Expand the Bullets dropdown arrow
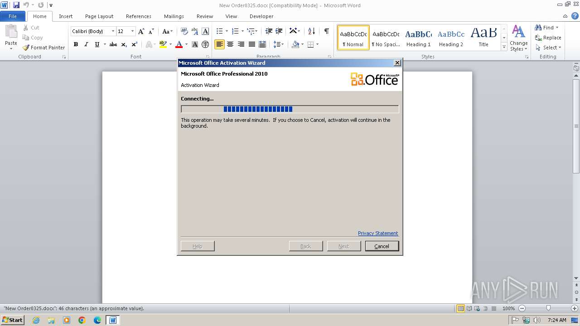This screenshot has height=326, width=580. (227, 31)
